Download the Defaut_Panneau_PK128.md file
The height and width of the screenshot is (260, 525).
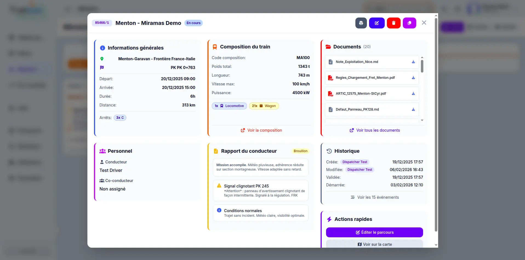point(413,109)
